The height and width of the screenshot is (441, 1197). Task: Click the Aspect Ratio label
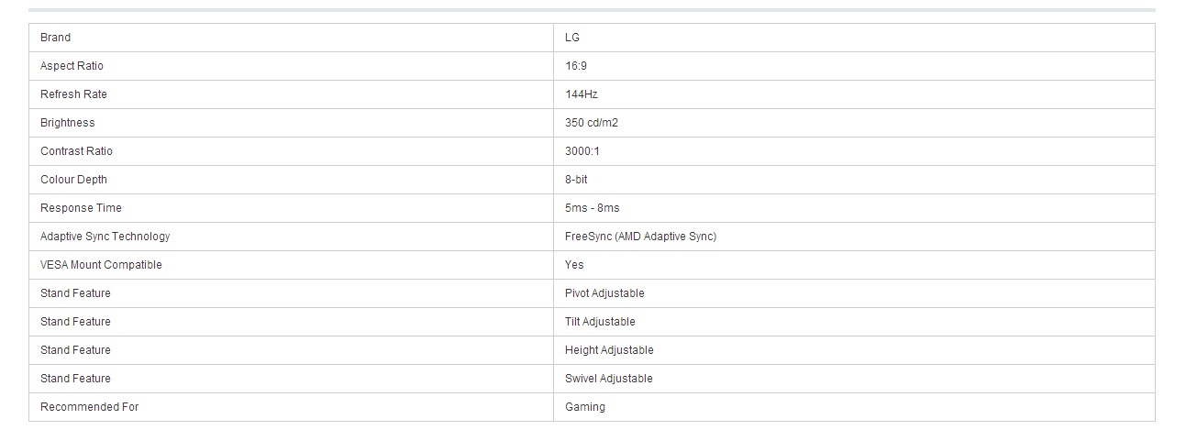72,66
